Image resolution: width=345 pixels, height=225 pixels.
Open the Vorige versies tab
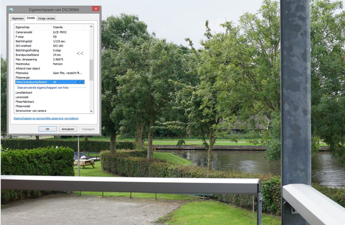[x=46, y=18]
